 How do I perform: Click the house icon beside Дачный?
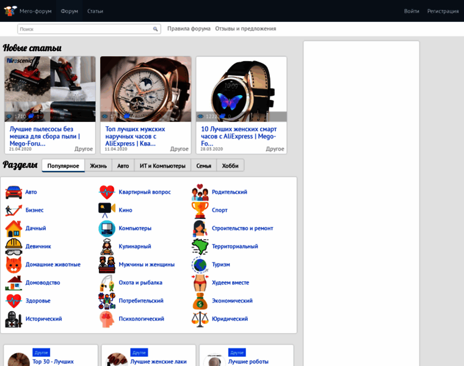tap(13, 228)
